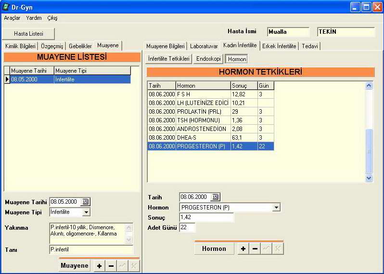This screenshot has height=274, width=384.
Task: Click the Sonuç input field
Action: (x=206, y=218)
